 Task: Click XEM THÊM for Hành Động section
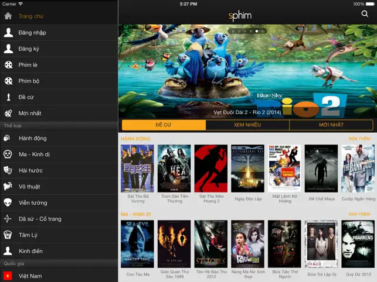359,139
